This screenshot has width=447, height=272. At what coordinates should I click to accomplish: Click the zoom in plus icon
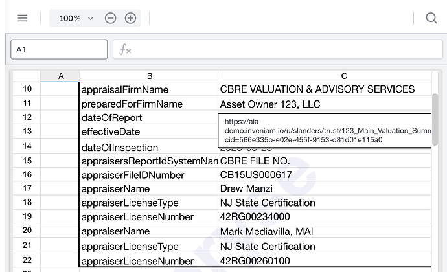(x=130, y=18)
